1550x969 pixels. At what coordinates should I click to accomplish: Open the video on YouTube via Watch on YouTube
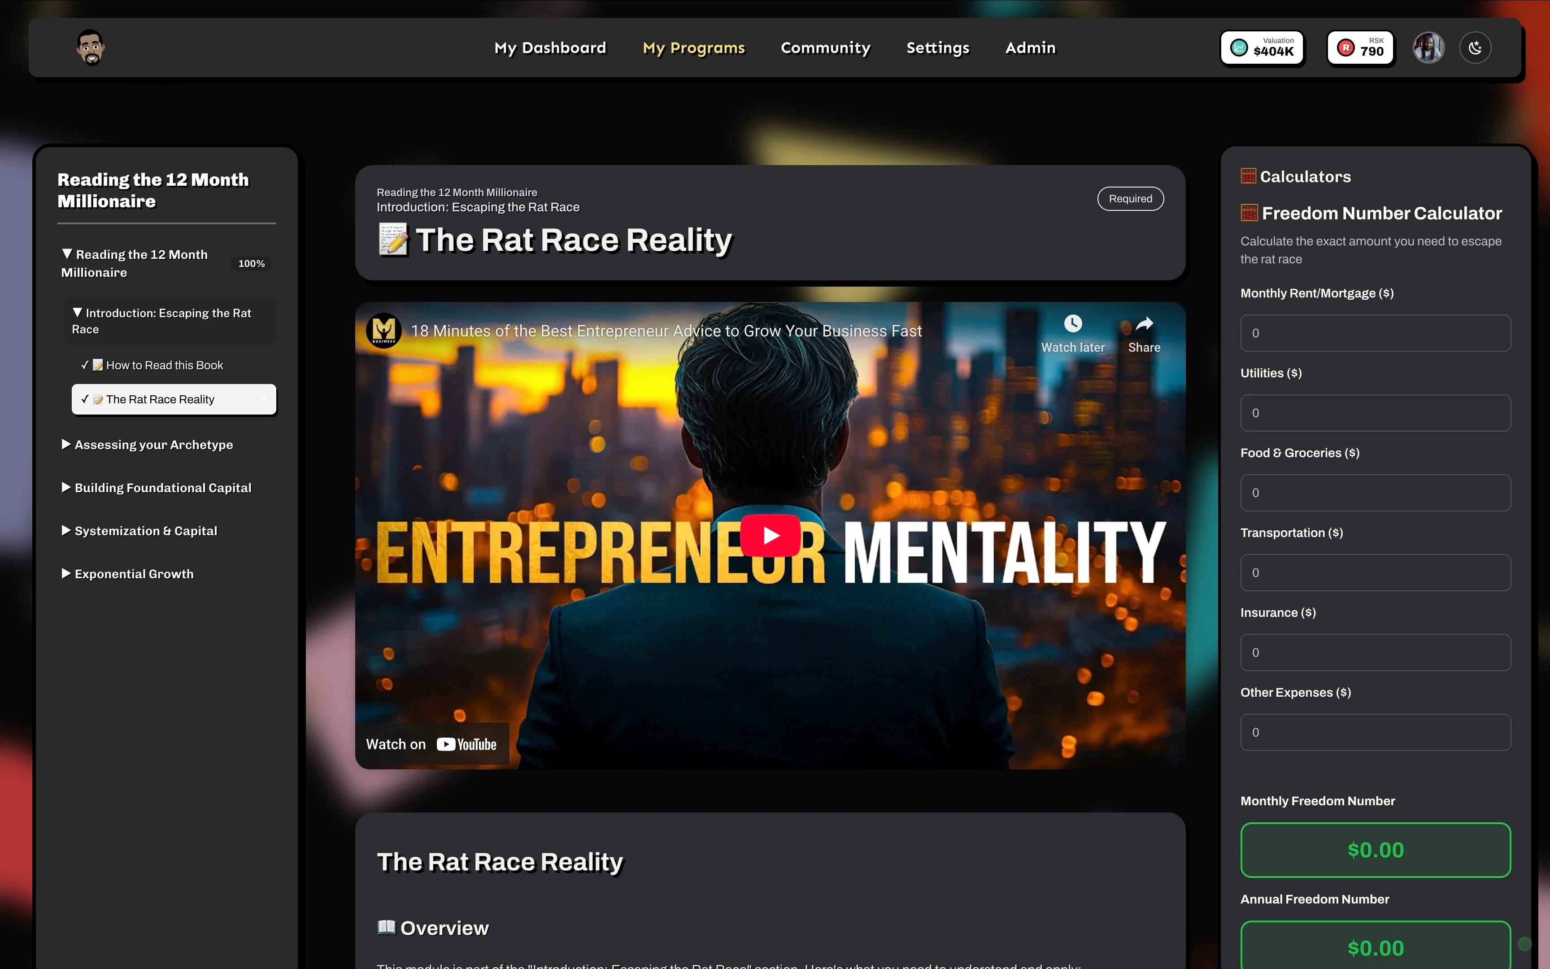point(432,744)
